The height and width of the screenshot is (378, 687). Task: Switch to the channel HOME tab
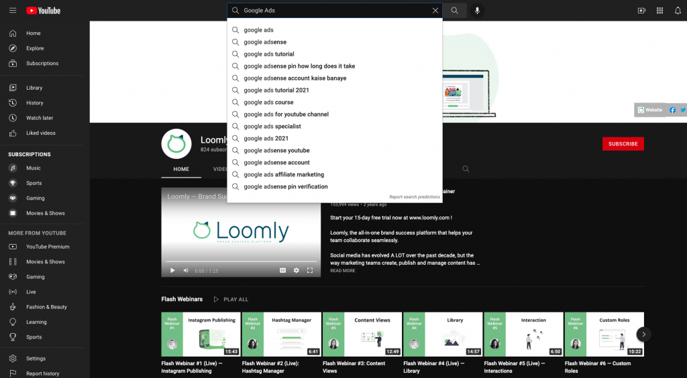point(181,170)
